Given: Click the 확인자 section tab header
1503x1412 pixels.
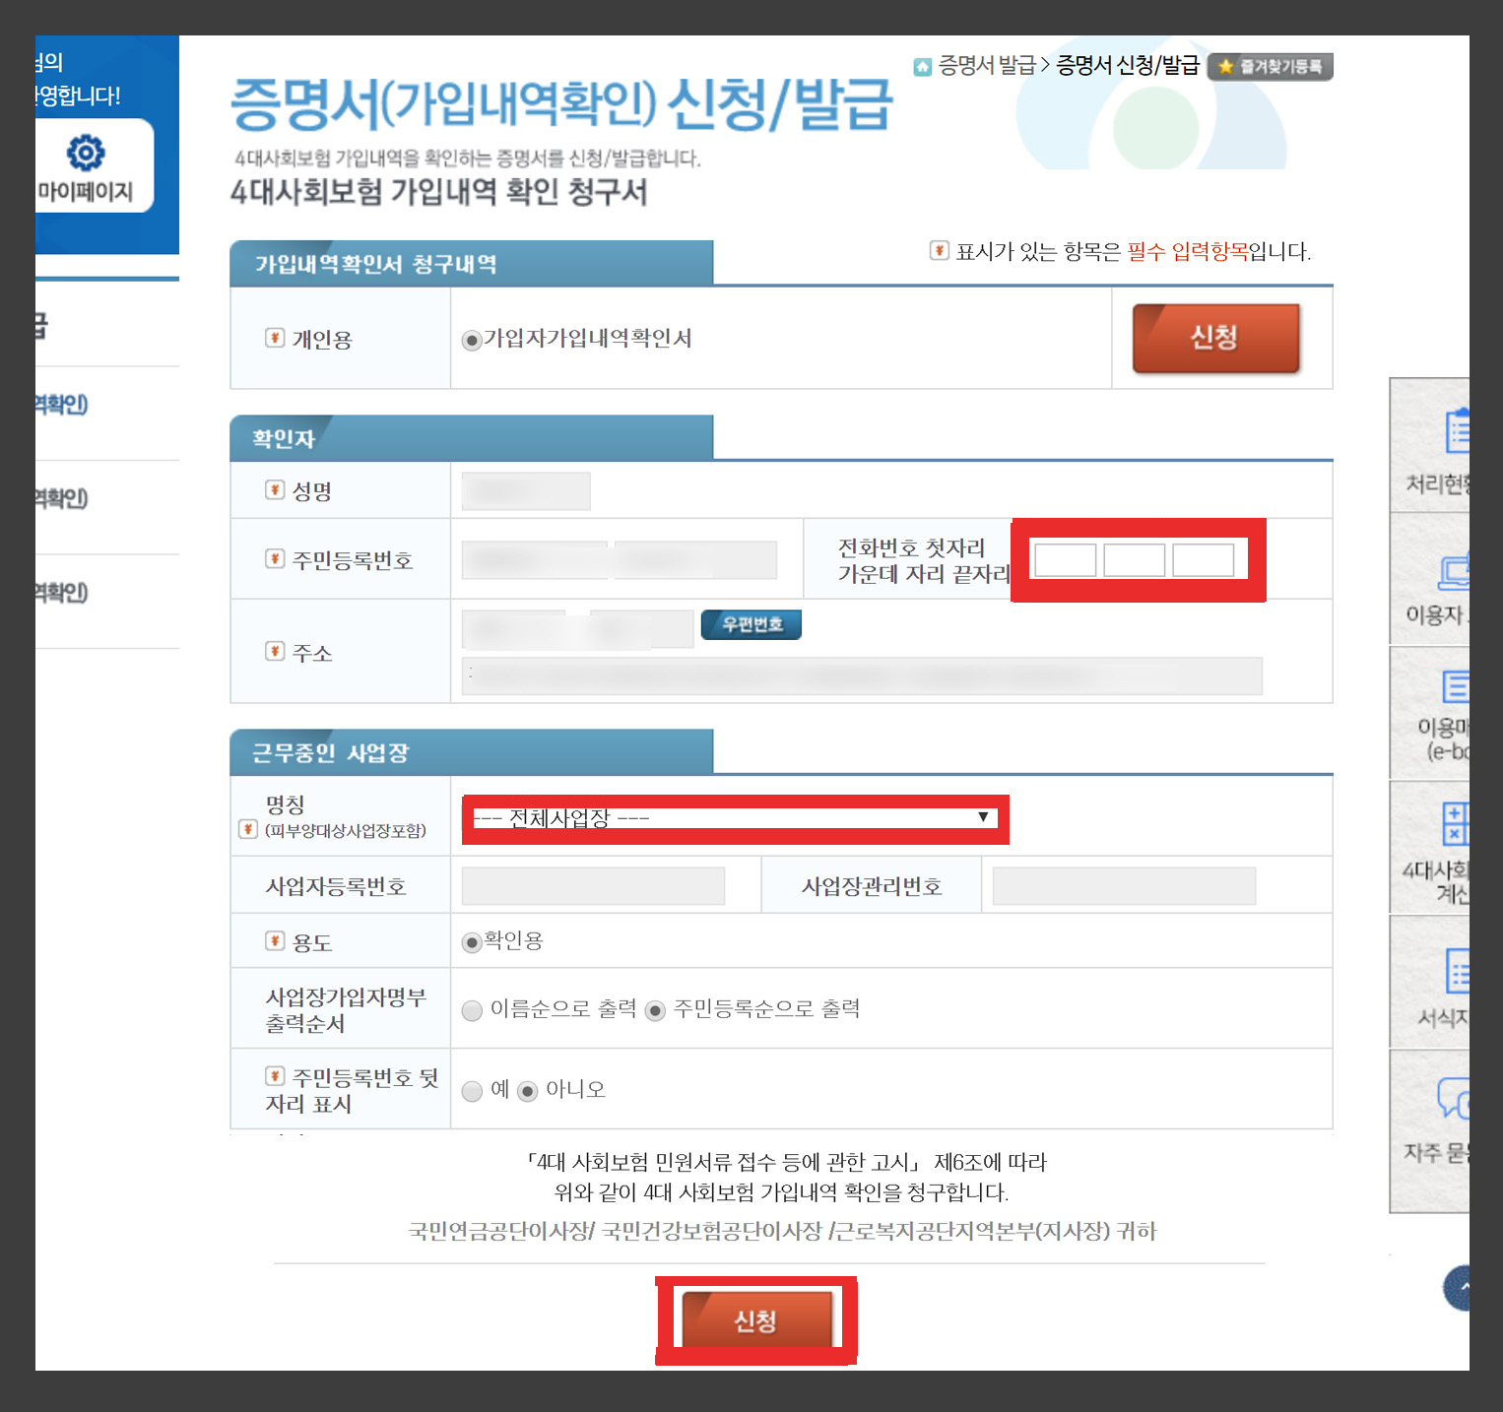Looking at the screenshot, I should [472, 438].
